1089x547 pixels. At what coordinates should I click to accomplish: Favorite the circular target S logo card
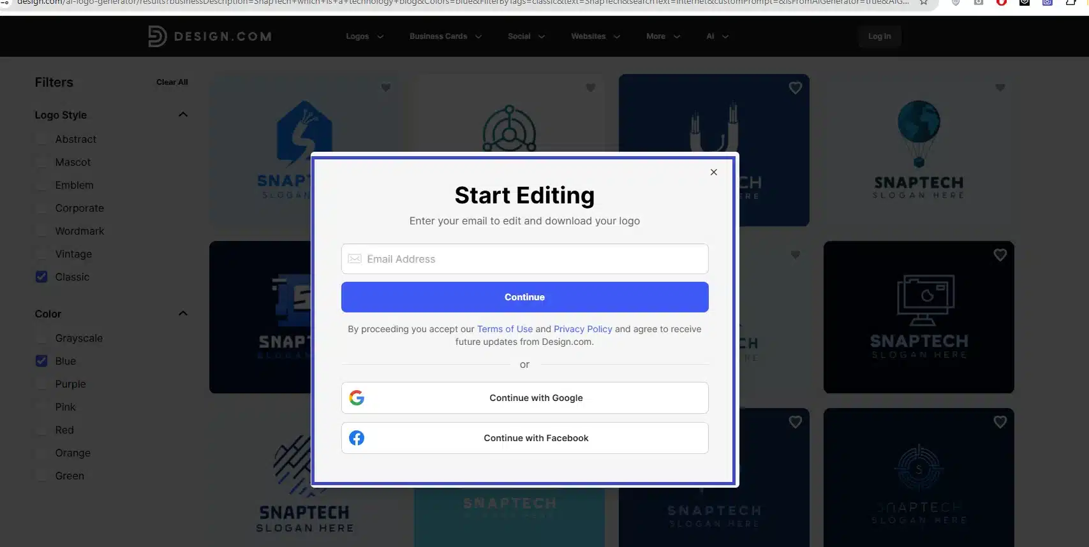pos(1000,422)
